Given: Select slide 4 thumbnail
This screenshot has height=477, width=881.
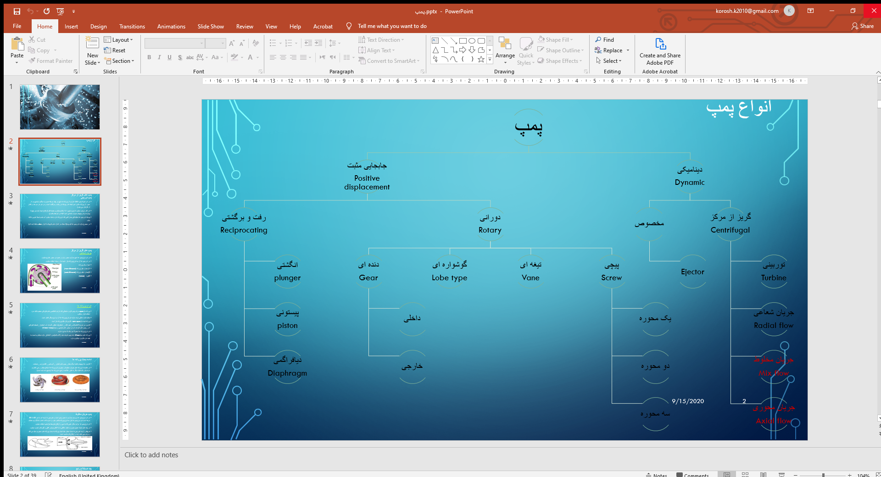Looking at the screenshot, I should (x=60, y=271).
